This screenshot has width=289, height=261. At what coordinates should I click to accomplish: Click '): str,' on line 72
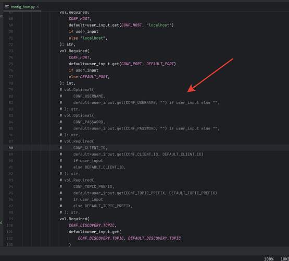pos(68,44)
